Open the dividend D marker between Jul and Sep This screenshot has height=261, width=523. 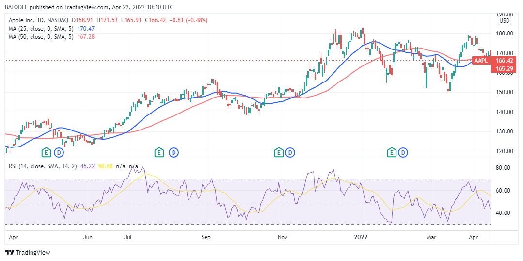(x=174, y=153)
